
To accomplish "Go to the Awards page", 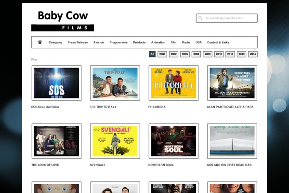I will click(99, 42).
